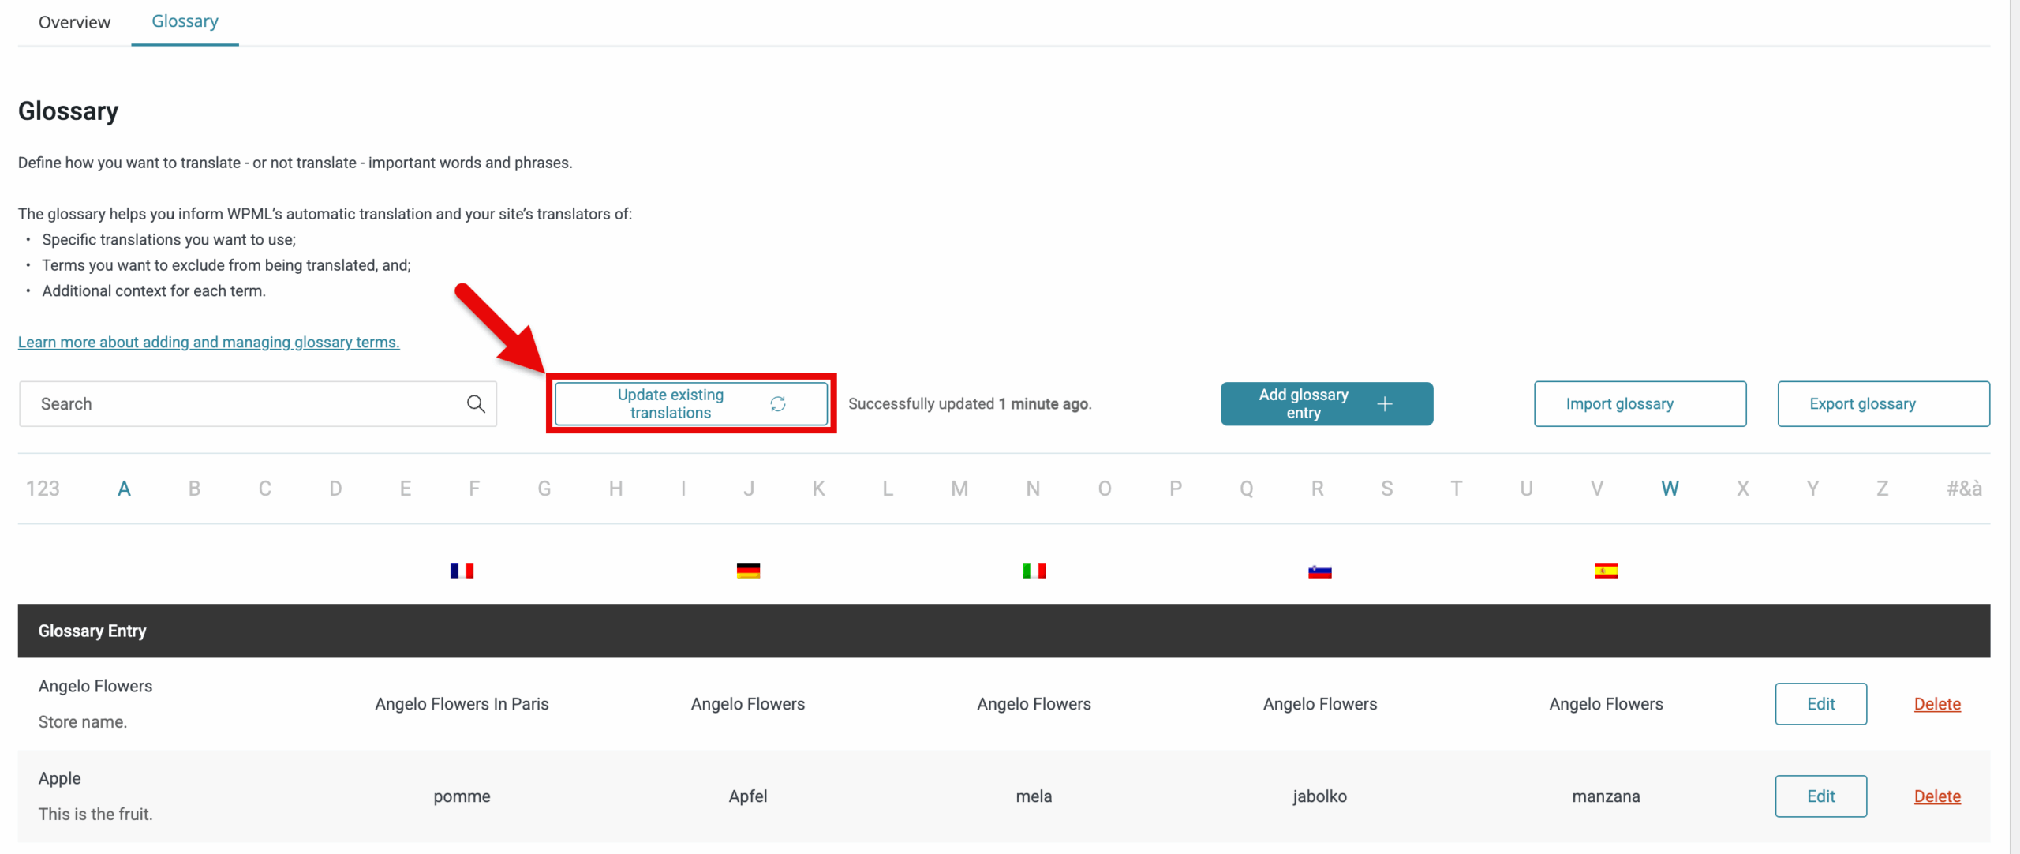
Task: Choose letter S in alphabet filter
Action: [x=1386, y=489]
